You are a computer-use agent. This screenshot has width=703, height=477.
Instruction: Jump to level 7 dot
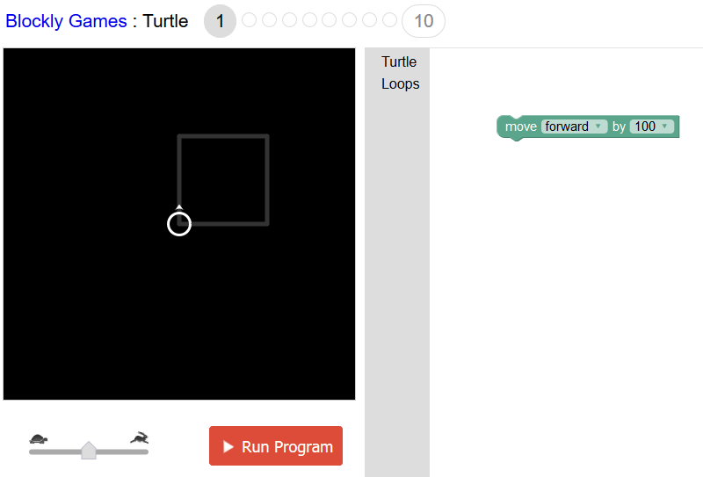pos(349,20)
